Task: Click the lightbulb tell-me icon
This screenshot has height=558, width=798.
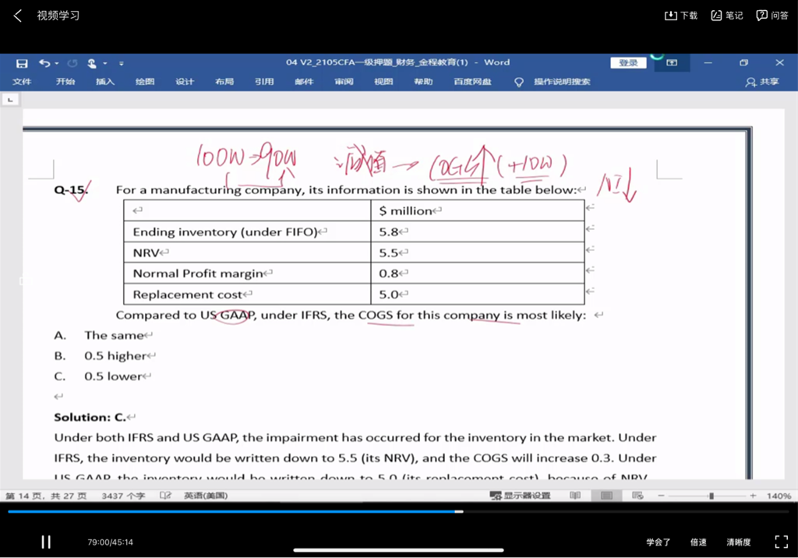Action: pos(518,82)
